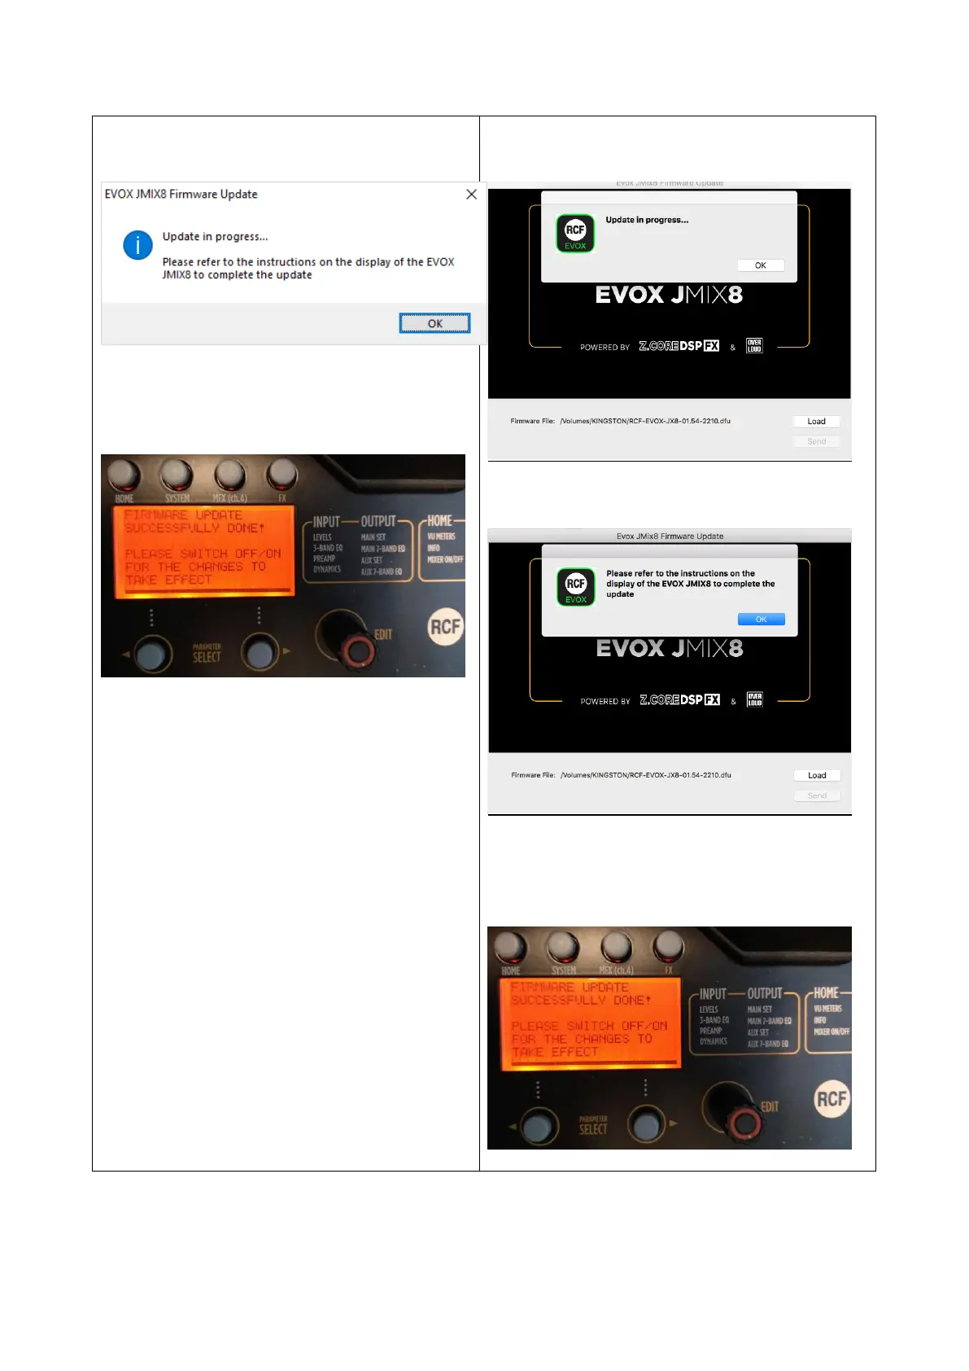969x1371 pixels.
Task: Click the right mixer photo showing the firmware message
Action: pyautogui.click(x=670, y=1038)
